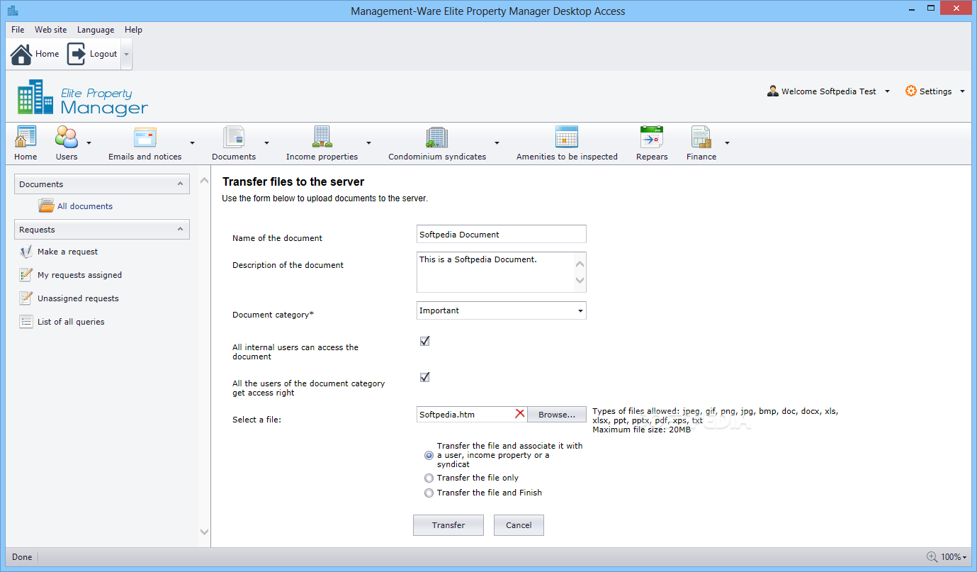
Task: Open Welcome Softpedia Test user dropdown
Action: click(x=887, y=91)
